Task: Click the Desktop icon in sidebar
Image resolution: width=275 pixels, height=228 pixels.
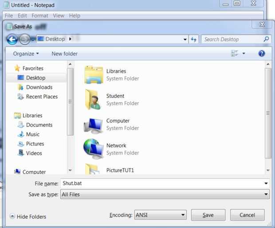Action: [21, 78]
